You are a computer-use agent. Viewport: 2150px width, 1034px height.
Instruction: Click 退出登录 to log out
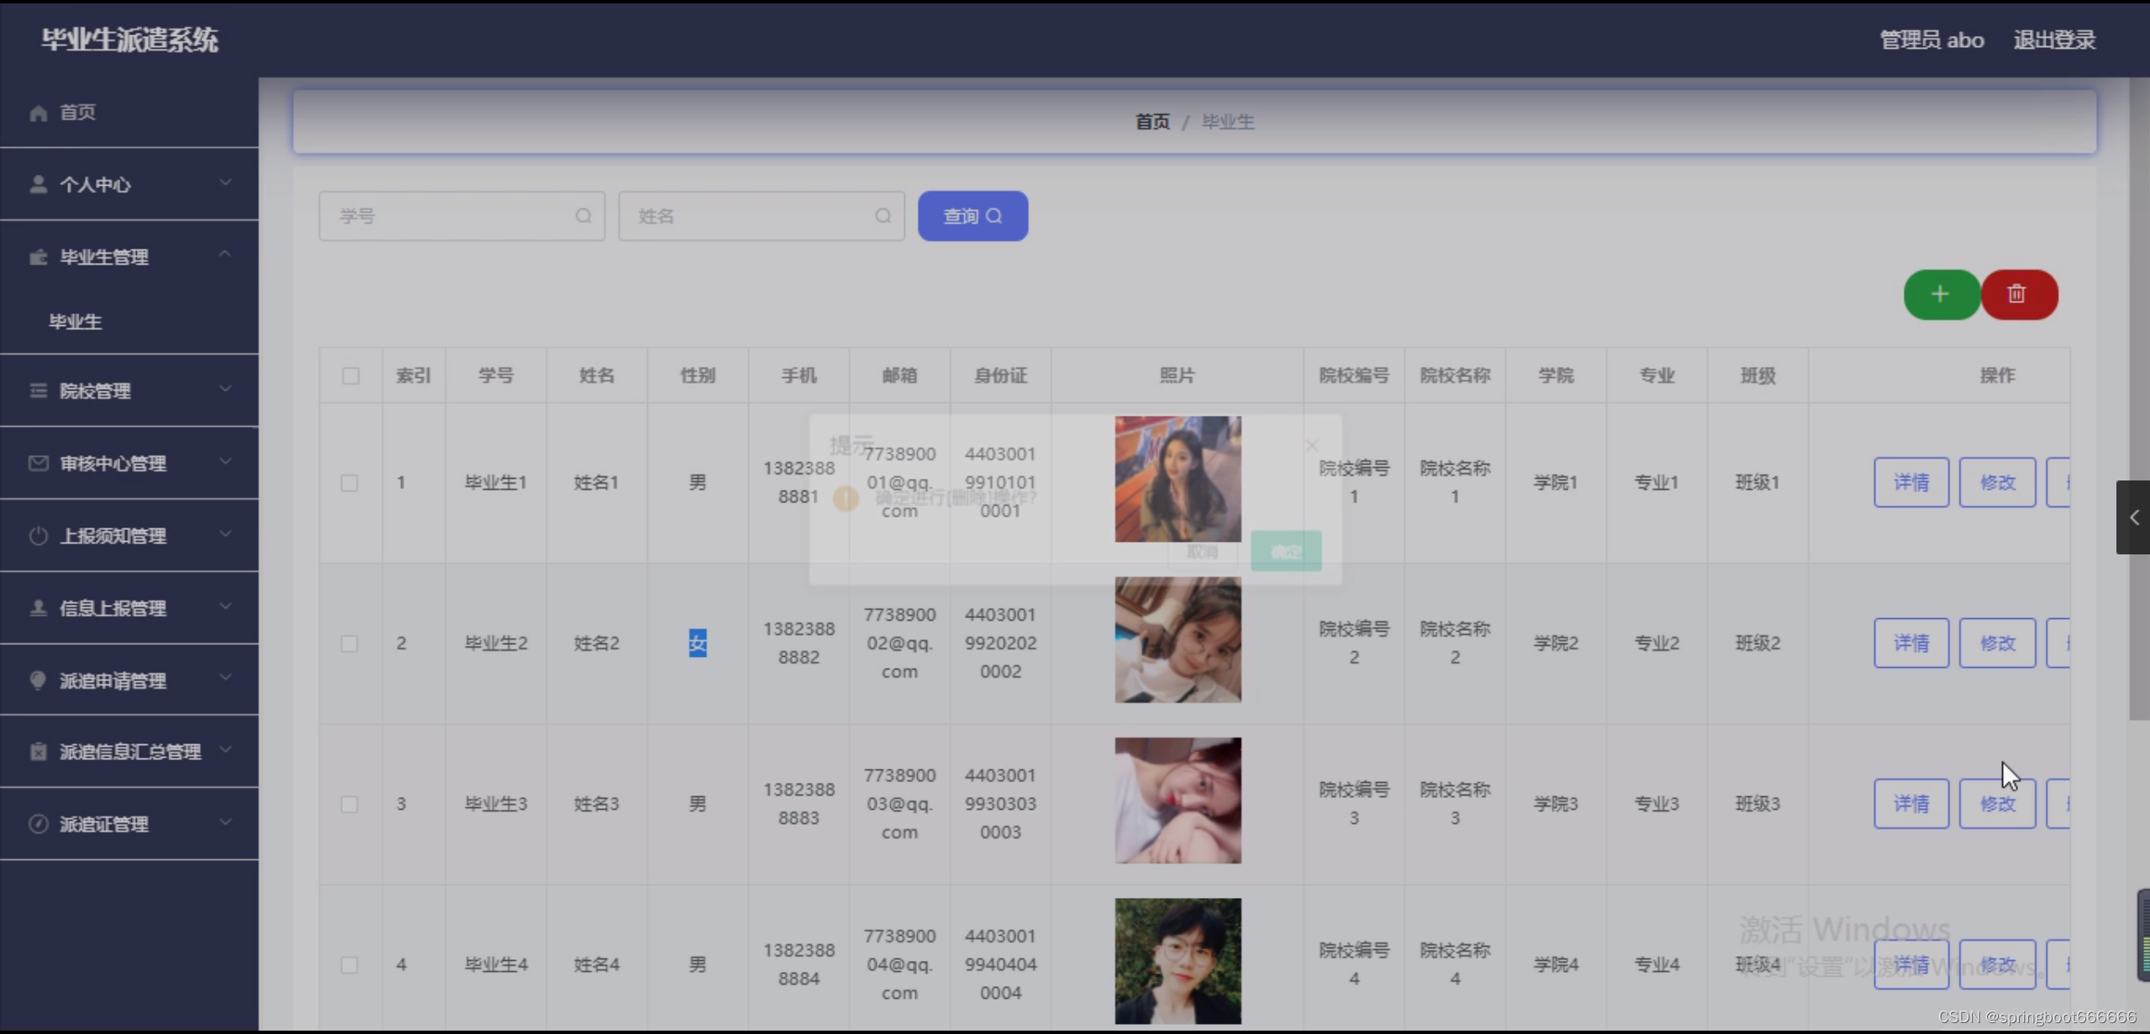(2054, 39)
